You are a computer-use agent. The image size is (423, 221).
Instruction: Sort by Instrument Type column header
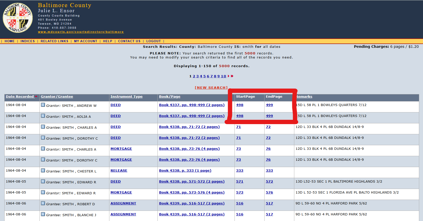(x=126, y=97)
